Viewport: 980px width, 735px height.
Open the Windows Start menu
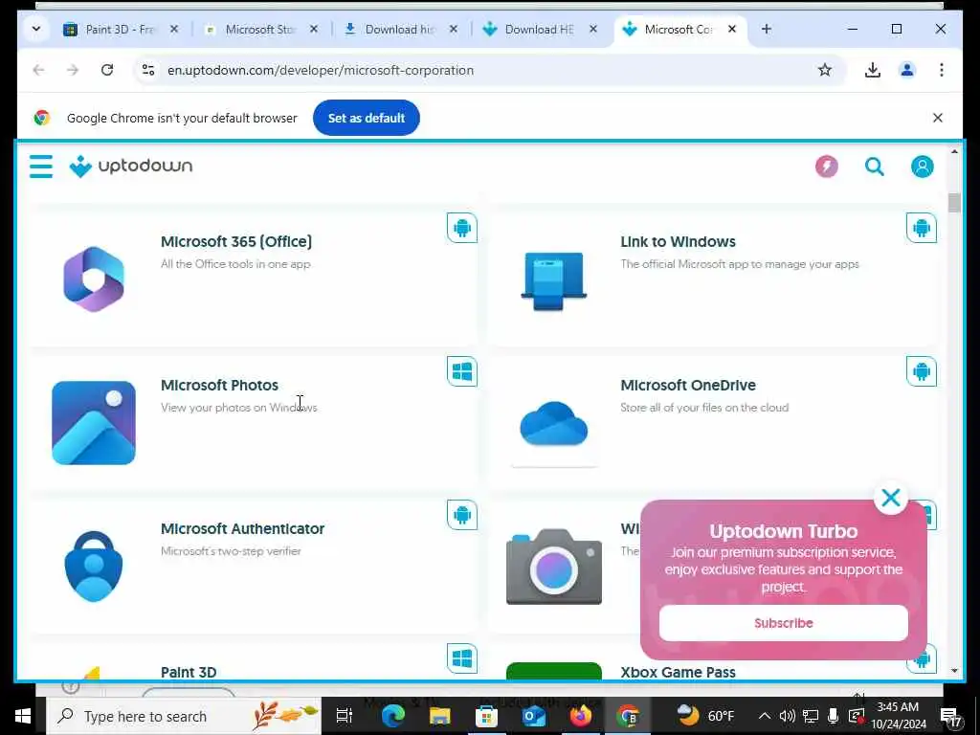point(23,716)
